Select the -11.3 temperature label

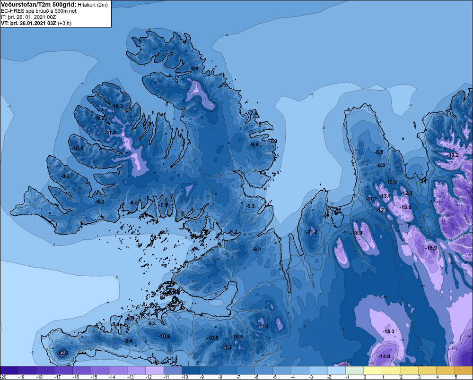[x=110, y=133]
